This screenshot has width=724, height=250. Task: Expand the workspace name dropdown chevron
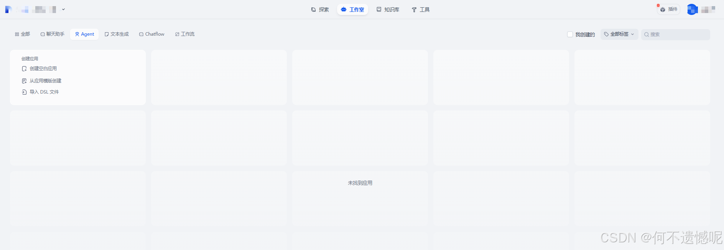(x=64, y=10)
